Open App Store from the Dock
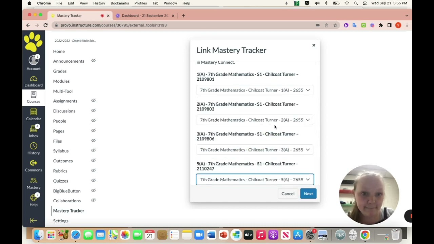 (x=298, y=235)
